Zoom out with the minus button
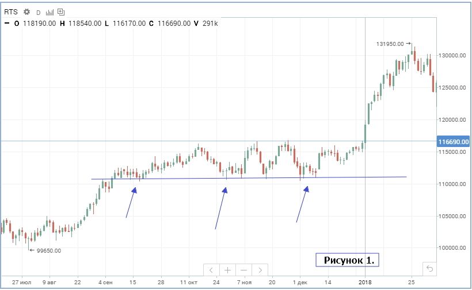472x290 pixels. (244, 269)
